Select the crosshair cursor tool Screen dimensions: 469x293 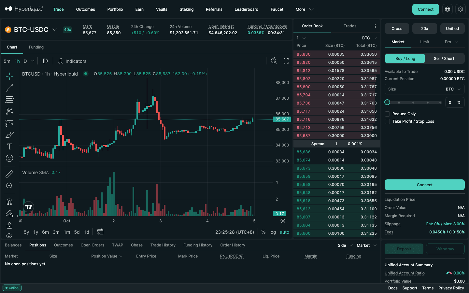click(x=9, y=76)
